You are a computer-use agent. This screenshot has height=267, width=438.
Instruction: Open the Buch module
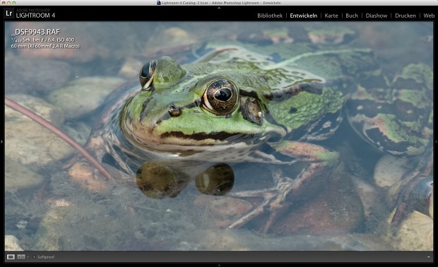tap(352, 16)
